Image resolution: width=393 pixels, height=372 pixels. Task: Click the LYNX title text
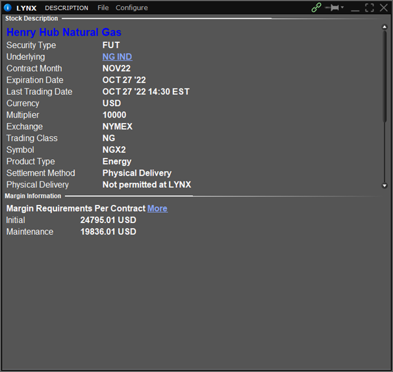pyautogui.click(x=27, y=8)
